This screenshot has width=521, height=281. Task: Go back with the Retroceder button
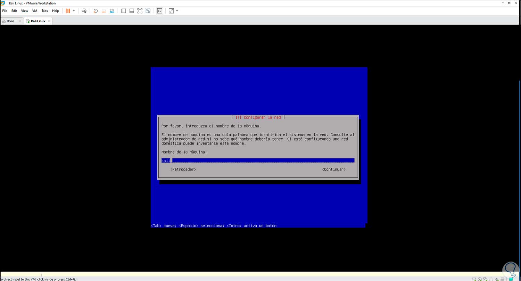tap(183, 170)
